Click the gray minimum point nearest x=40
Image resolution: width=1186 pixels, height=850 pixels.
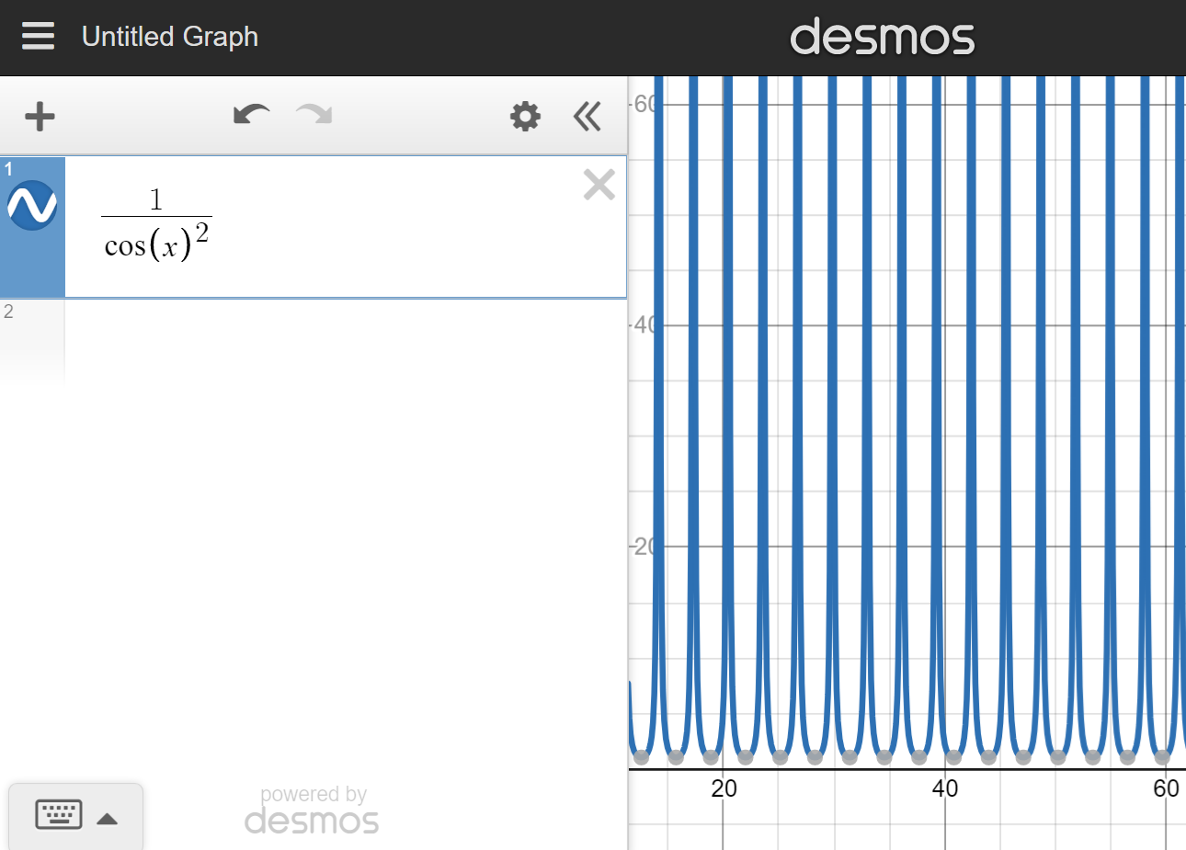click(953, 757)
